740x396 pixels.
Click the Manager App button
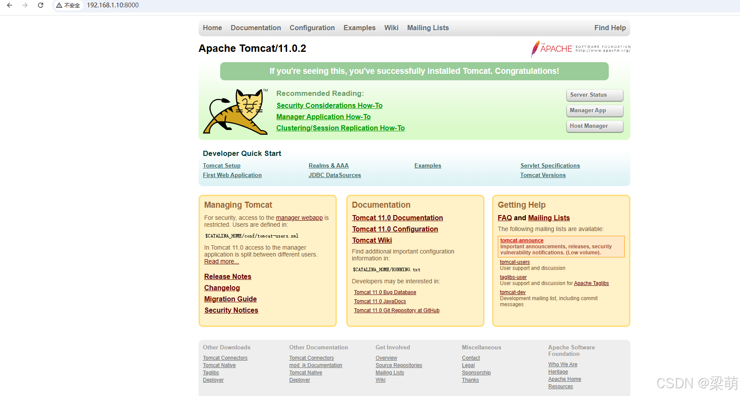coord(595,111)
